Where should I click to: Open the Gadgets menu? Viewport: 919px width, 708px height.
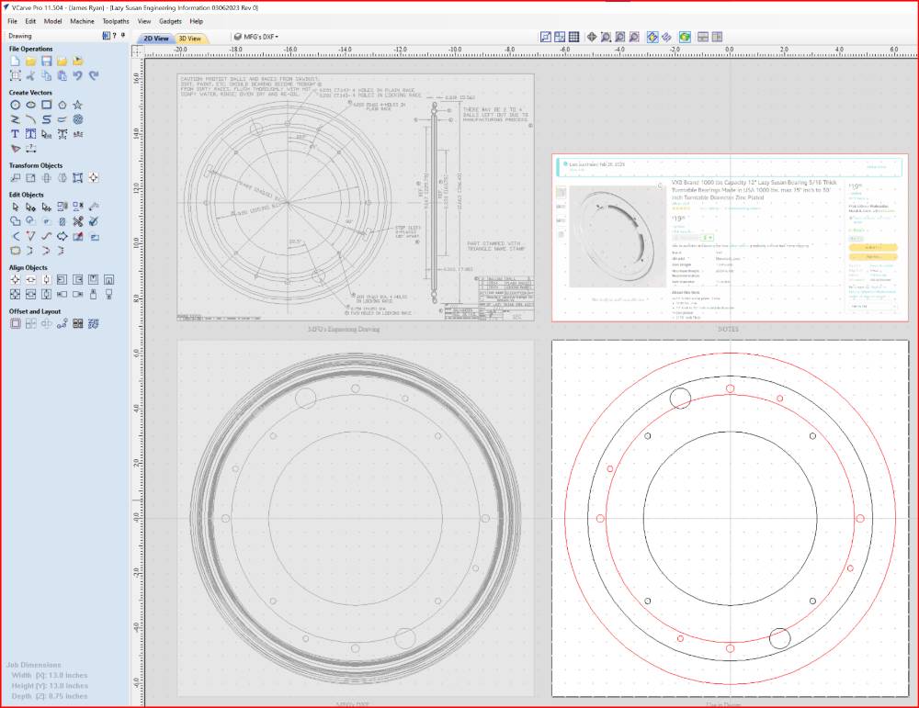[x=170, y=21]
